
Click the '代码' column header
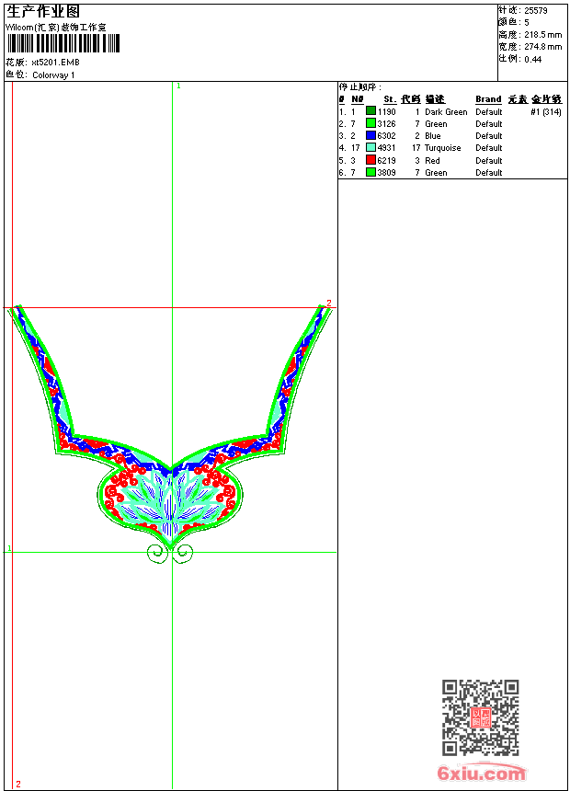point(411,99)
